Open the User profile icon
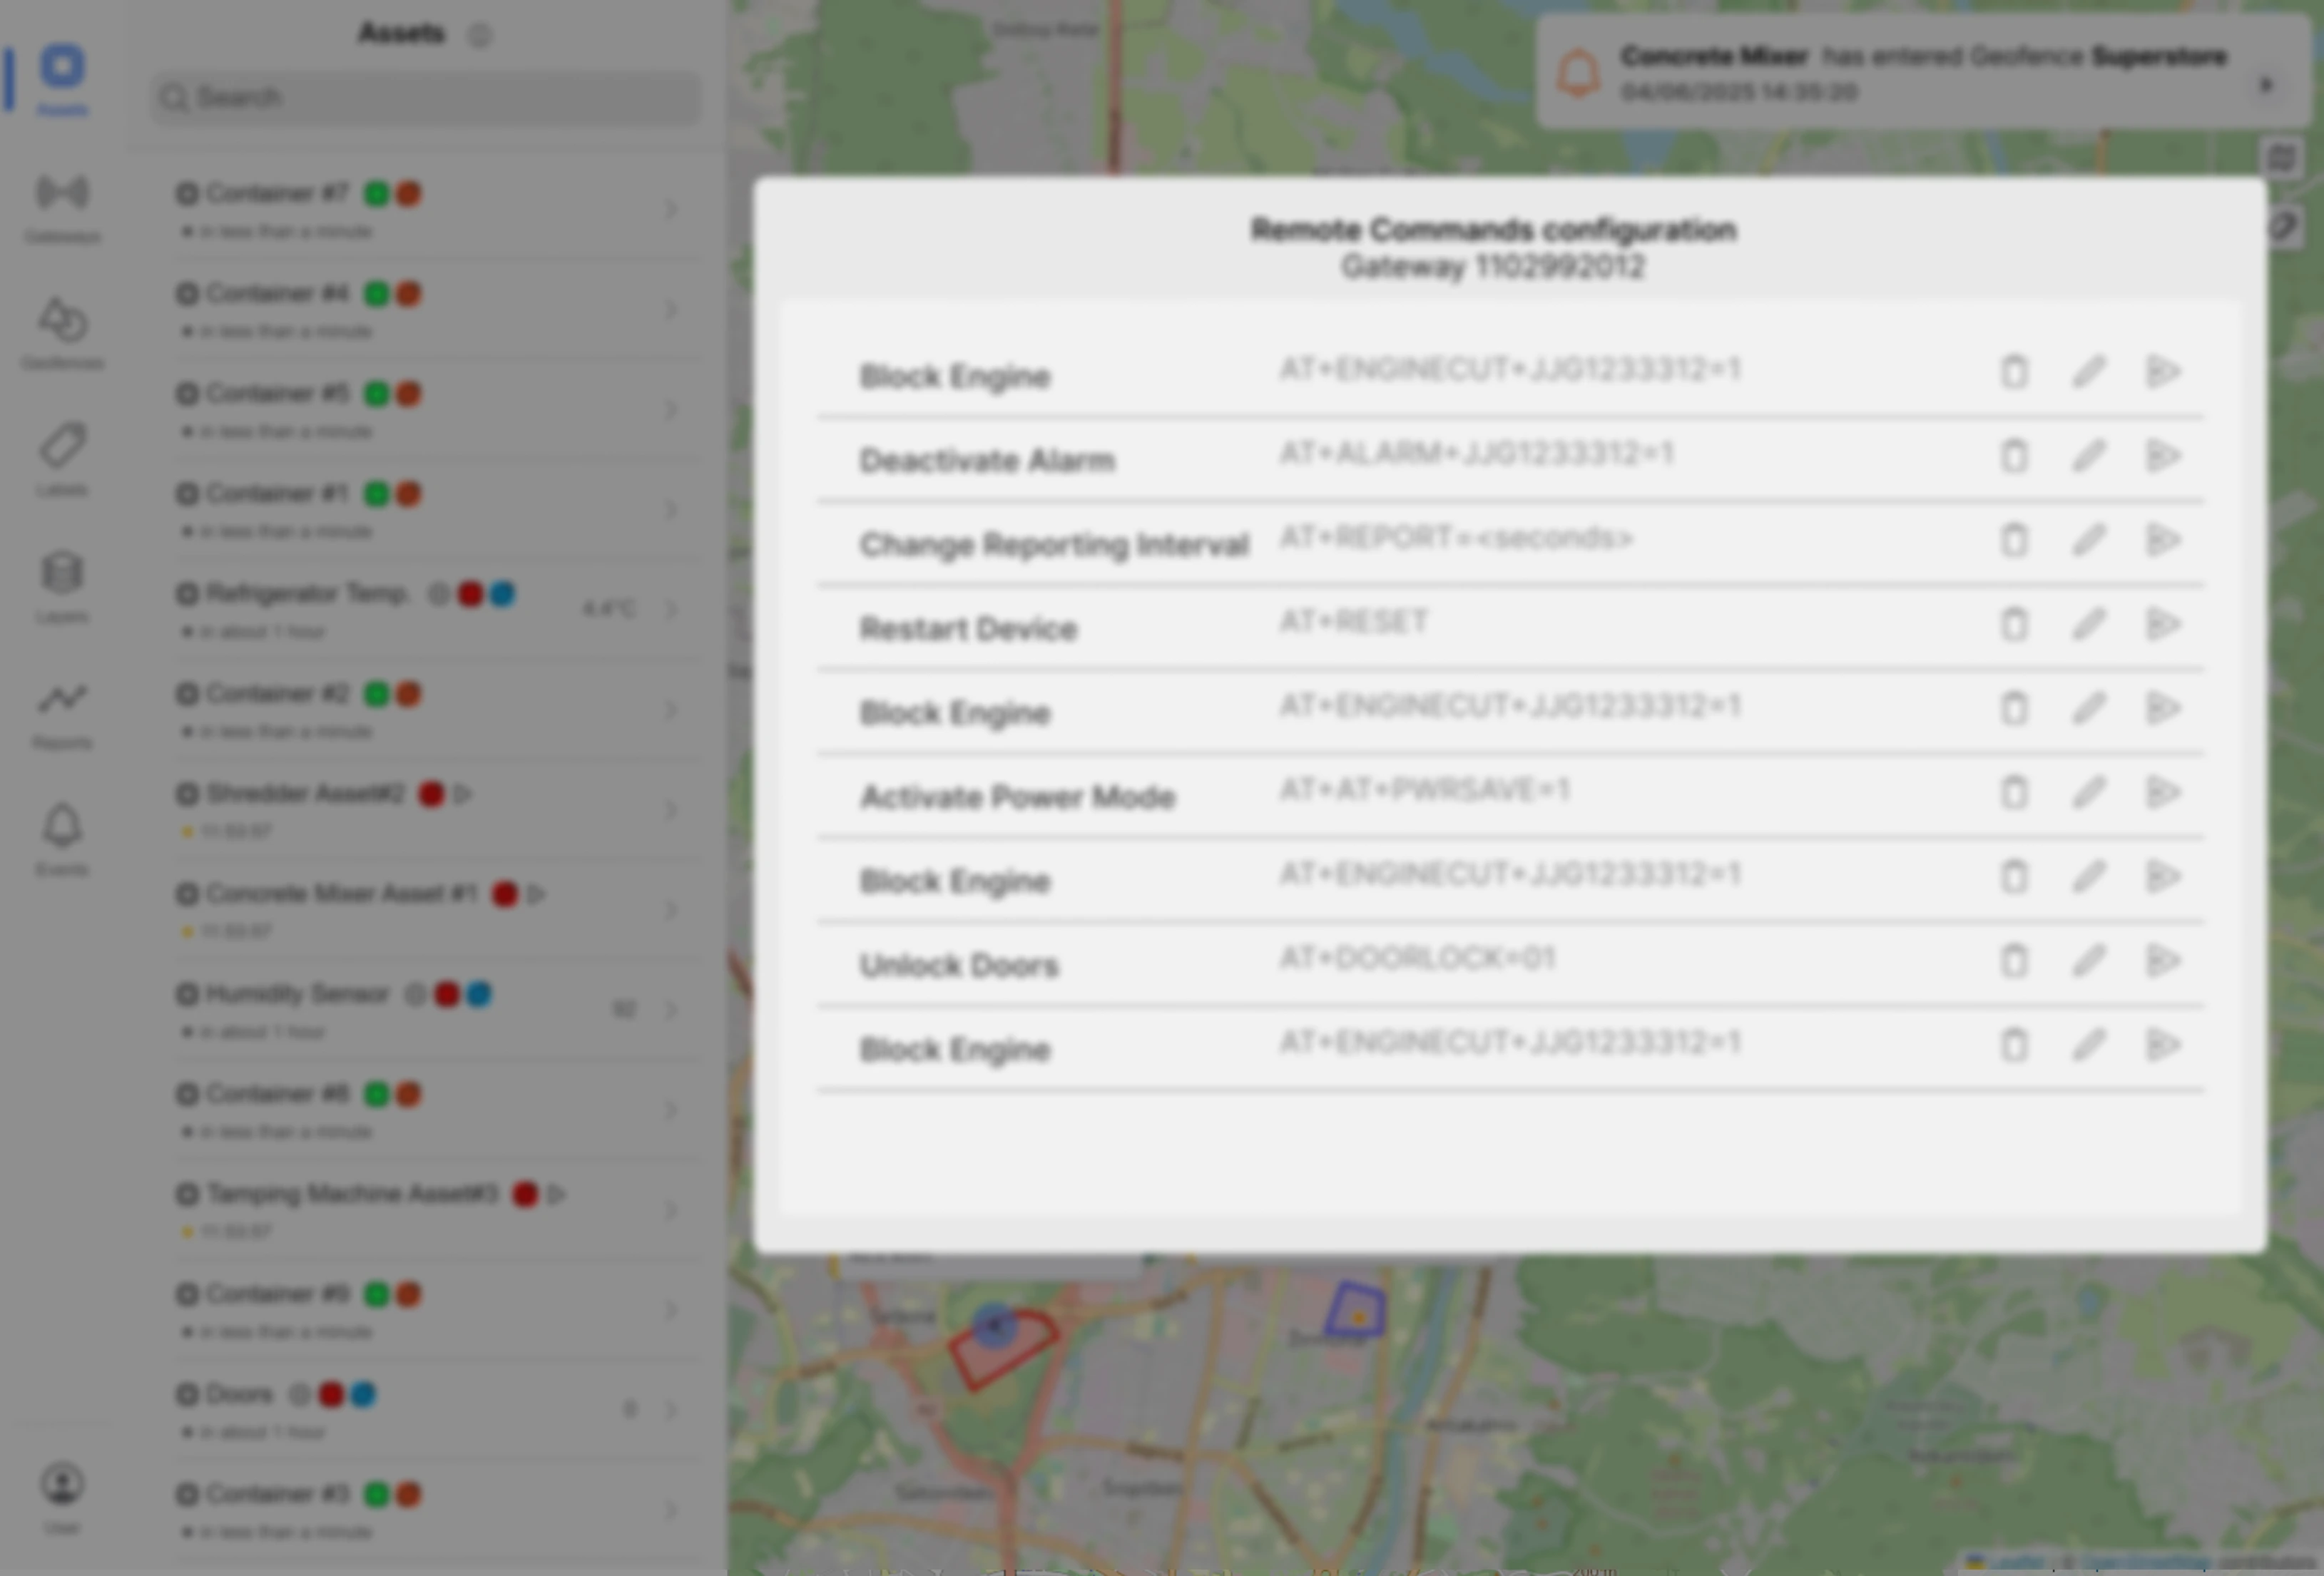This screenshot has height=1576, width=2324. [62, 1484]
